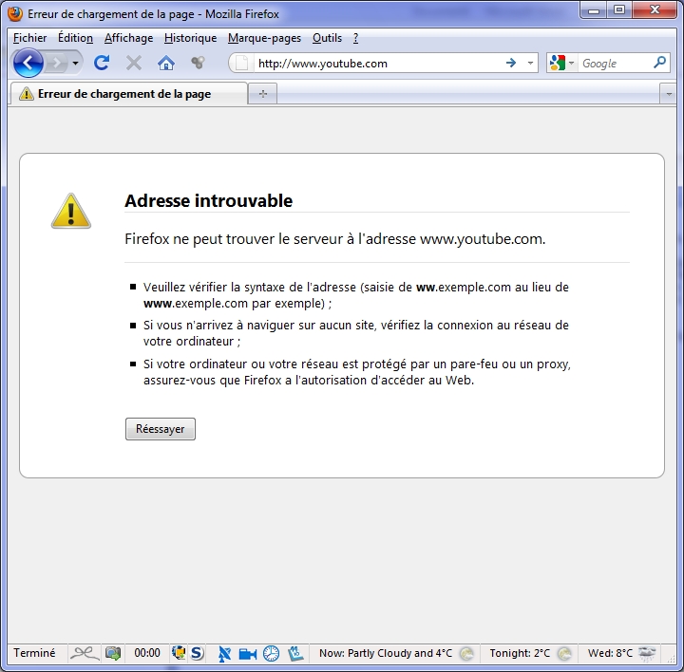Click the Terminé status text
The image size is (684, 672).
(34, 653)
